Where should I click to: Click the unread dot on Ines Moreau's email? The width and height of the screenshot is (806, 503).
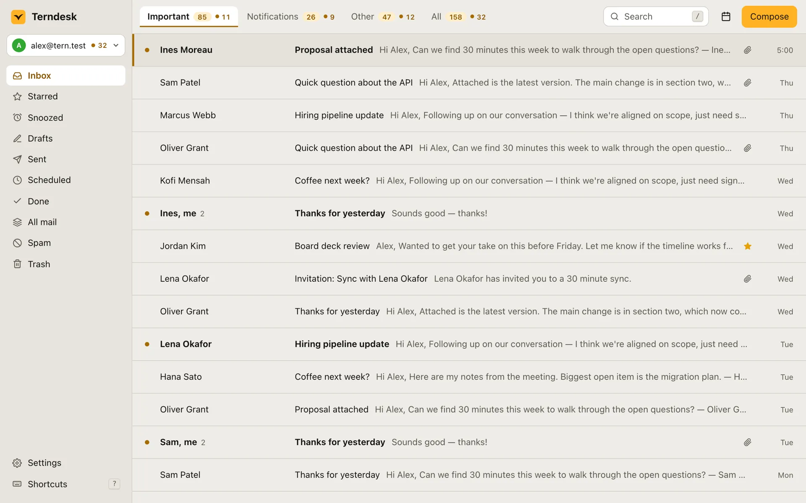tap(147, 50)
